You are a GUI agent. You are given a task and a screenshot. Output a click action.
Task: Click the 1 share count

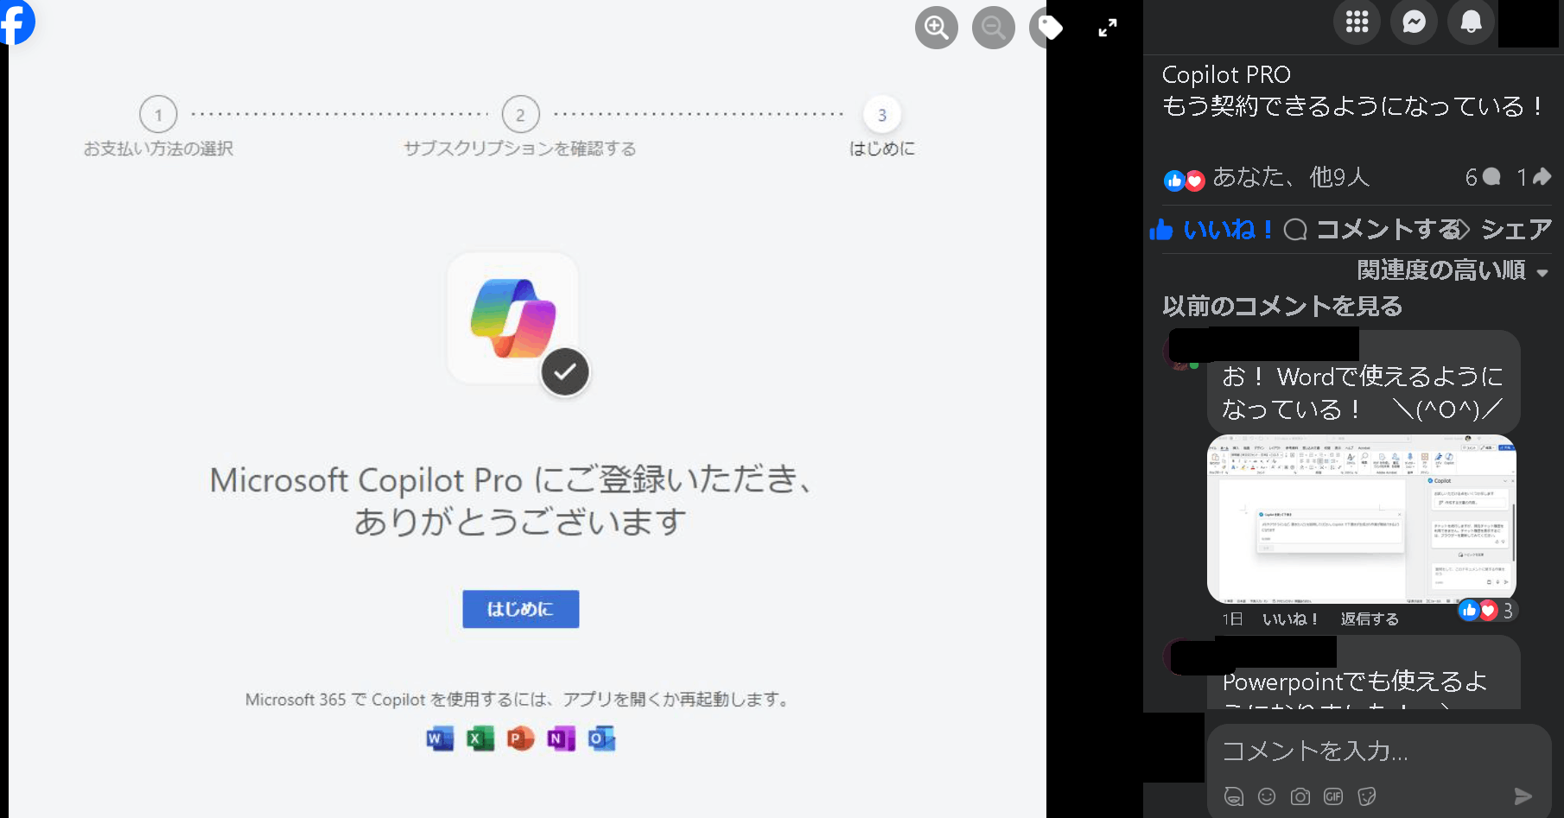1534,177
